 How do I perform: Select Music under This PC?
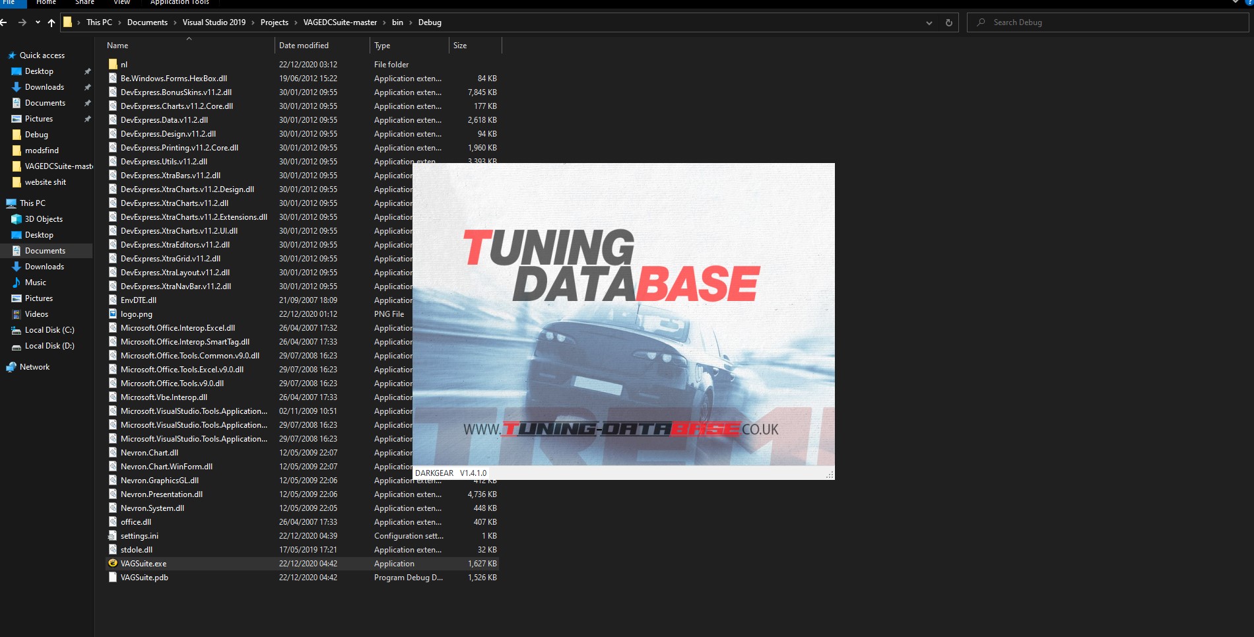36,283
